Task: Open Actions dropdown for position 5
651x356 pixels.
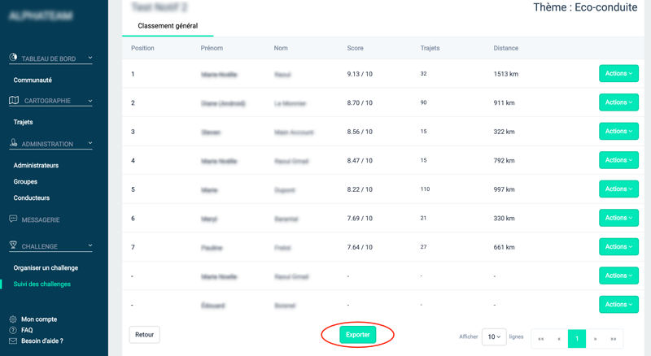Action: pyautogui.click(x=618, y=189)
